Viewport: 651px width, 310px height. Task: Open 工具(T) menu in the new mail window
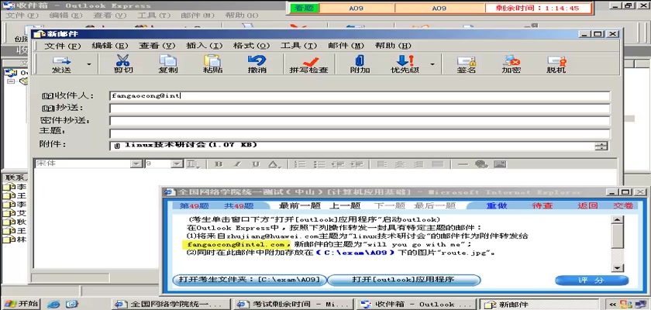[x=298, y=46]
